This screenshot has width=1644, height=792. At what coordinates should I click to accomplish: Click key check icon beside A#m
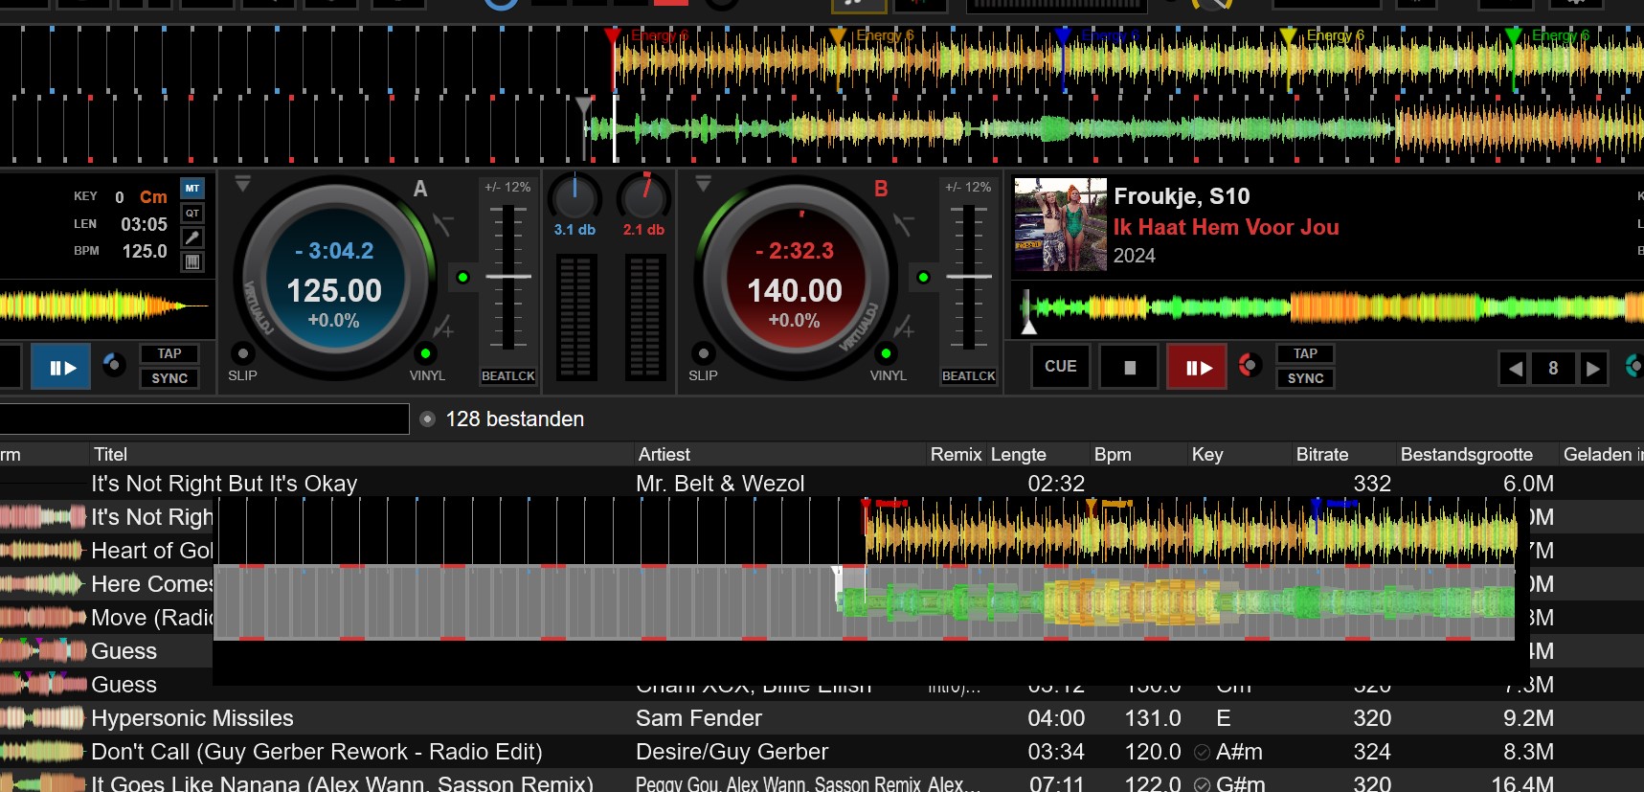click(1202, 753)
